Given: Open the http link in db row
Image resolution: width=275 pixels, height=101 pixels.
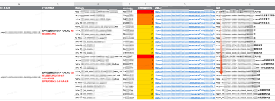Looking at the screenshot, I should (185, 56).
